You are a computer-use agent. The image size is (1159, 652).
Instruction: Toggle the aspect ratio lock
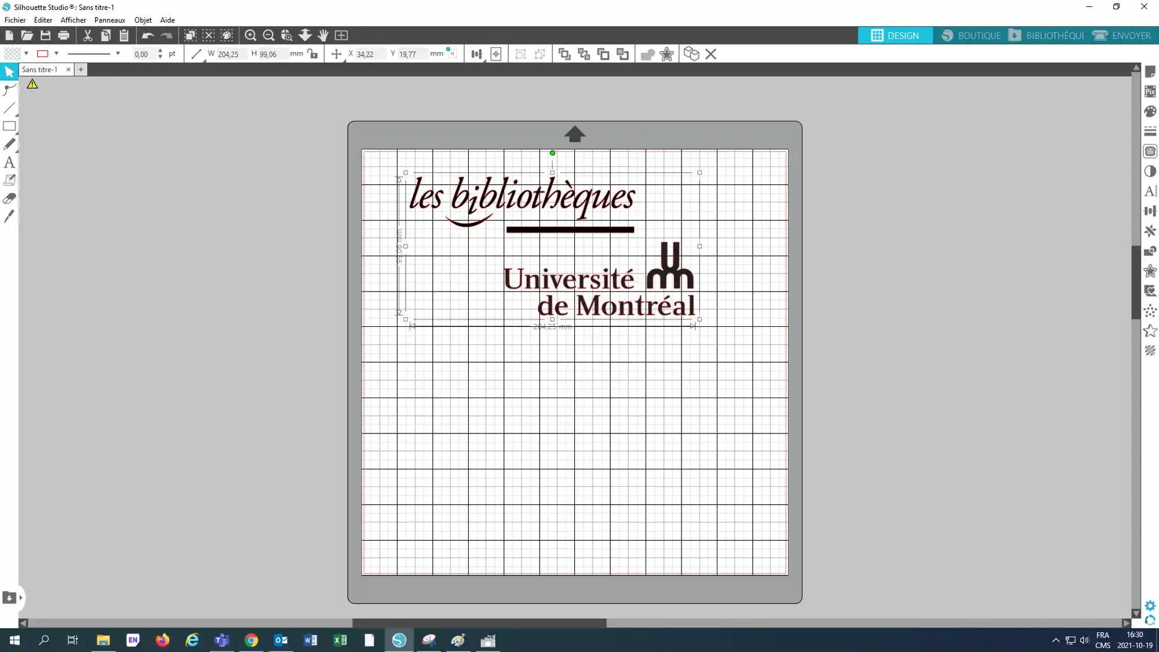click(x=313, y=54)
